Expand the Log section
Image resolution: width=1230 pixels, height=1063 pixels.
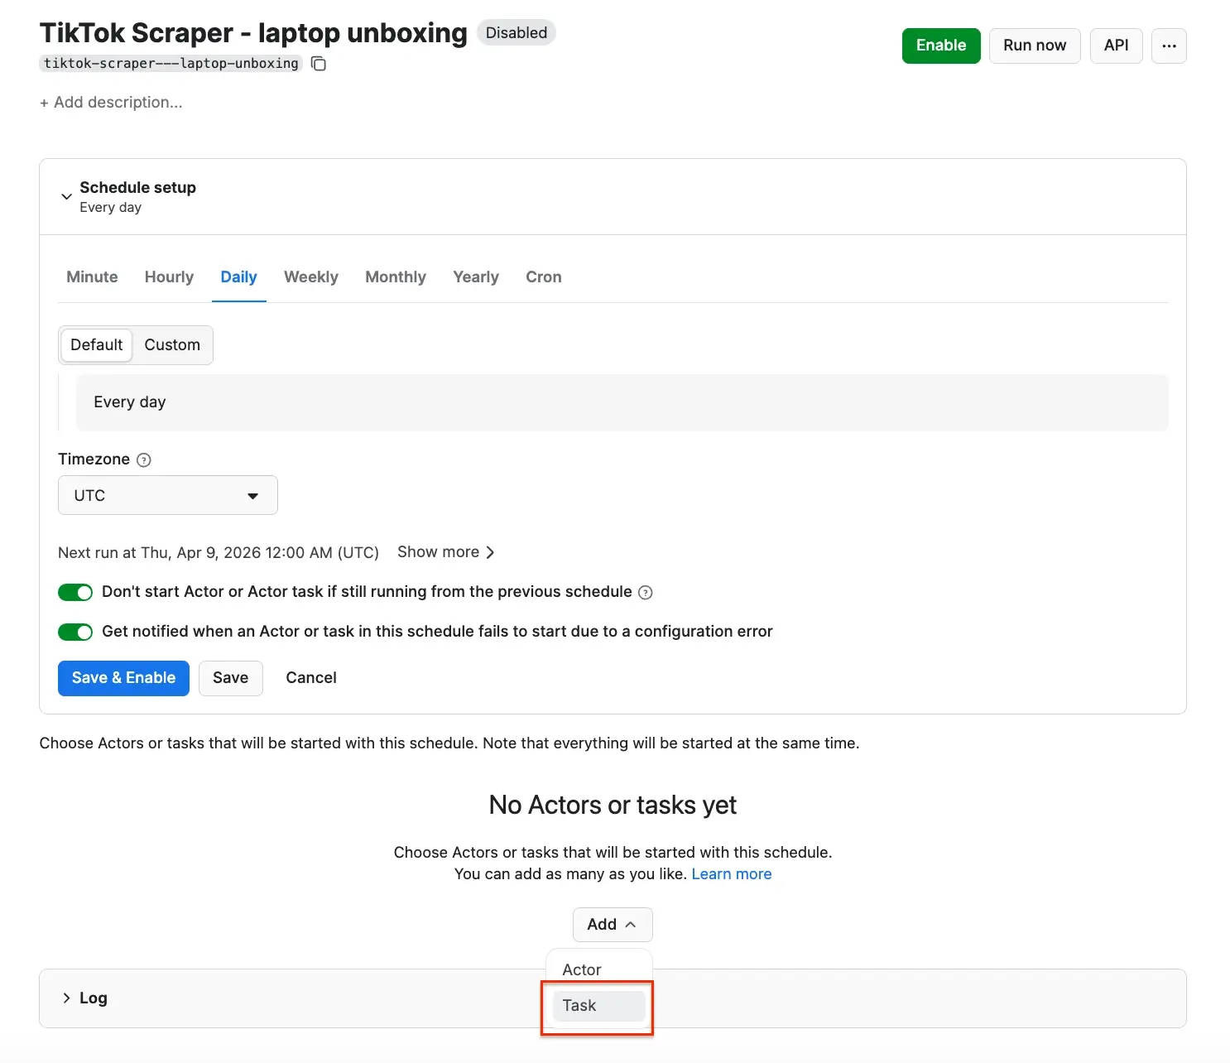point(66,998)
